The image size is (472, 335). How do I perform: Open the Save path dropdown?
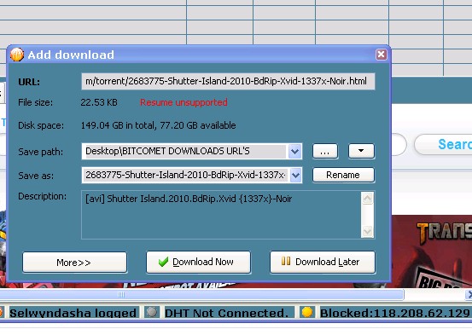[x=294, y=151]
